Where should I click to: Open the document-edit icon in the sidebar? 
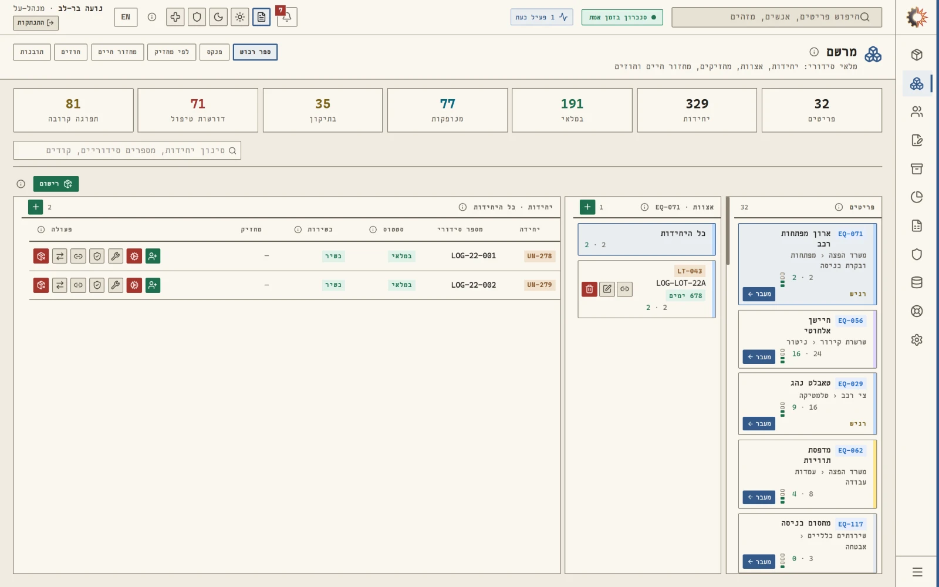[x=917, y=140]
